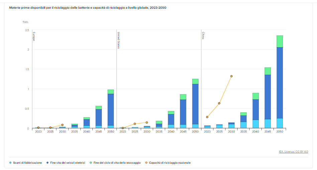The width and height of the screenshot is (317, 170).
Task: Select United States 2030 orange capacity point
Action: (147, 122)
